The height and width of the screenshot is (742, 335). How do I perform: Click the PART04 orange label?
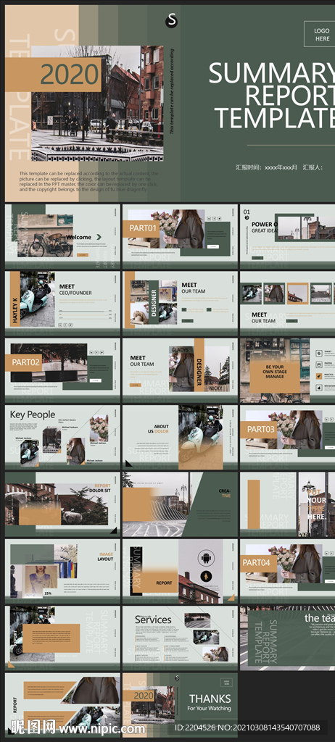click(x=258, y=563)
